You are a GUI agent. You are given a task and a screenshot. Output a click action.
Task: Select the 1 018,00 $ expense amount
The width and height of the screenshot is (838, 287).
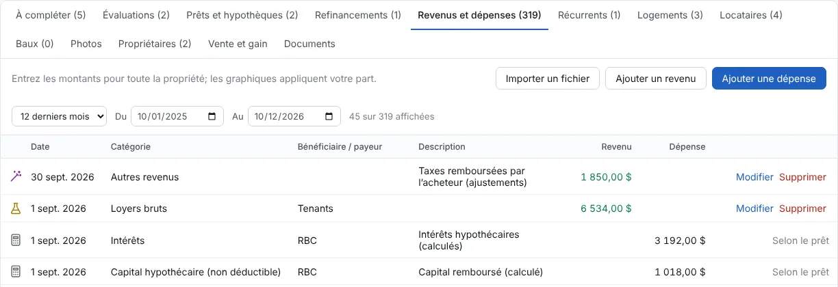click(680, 272)
